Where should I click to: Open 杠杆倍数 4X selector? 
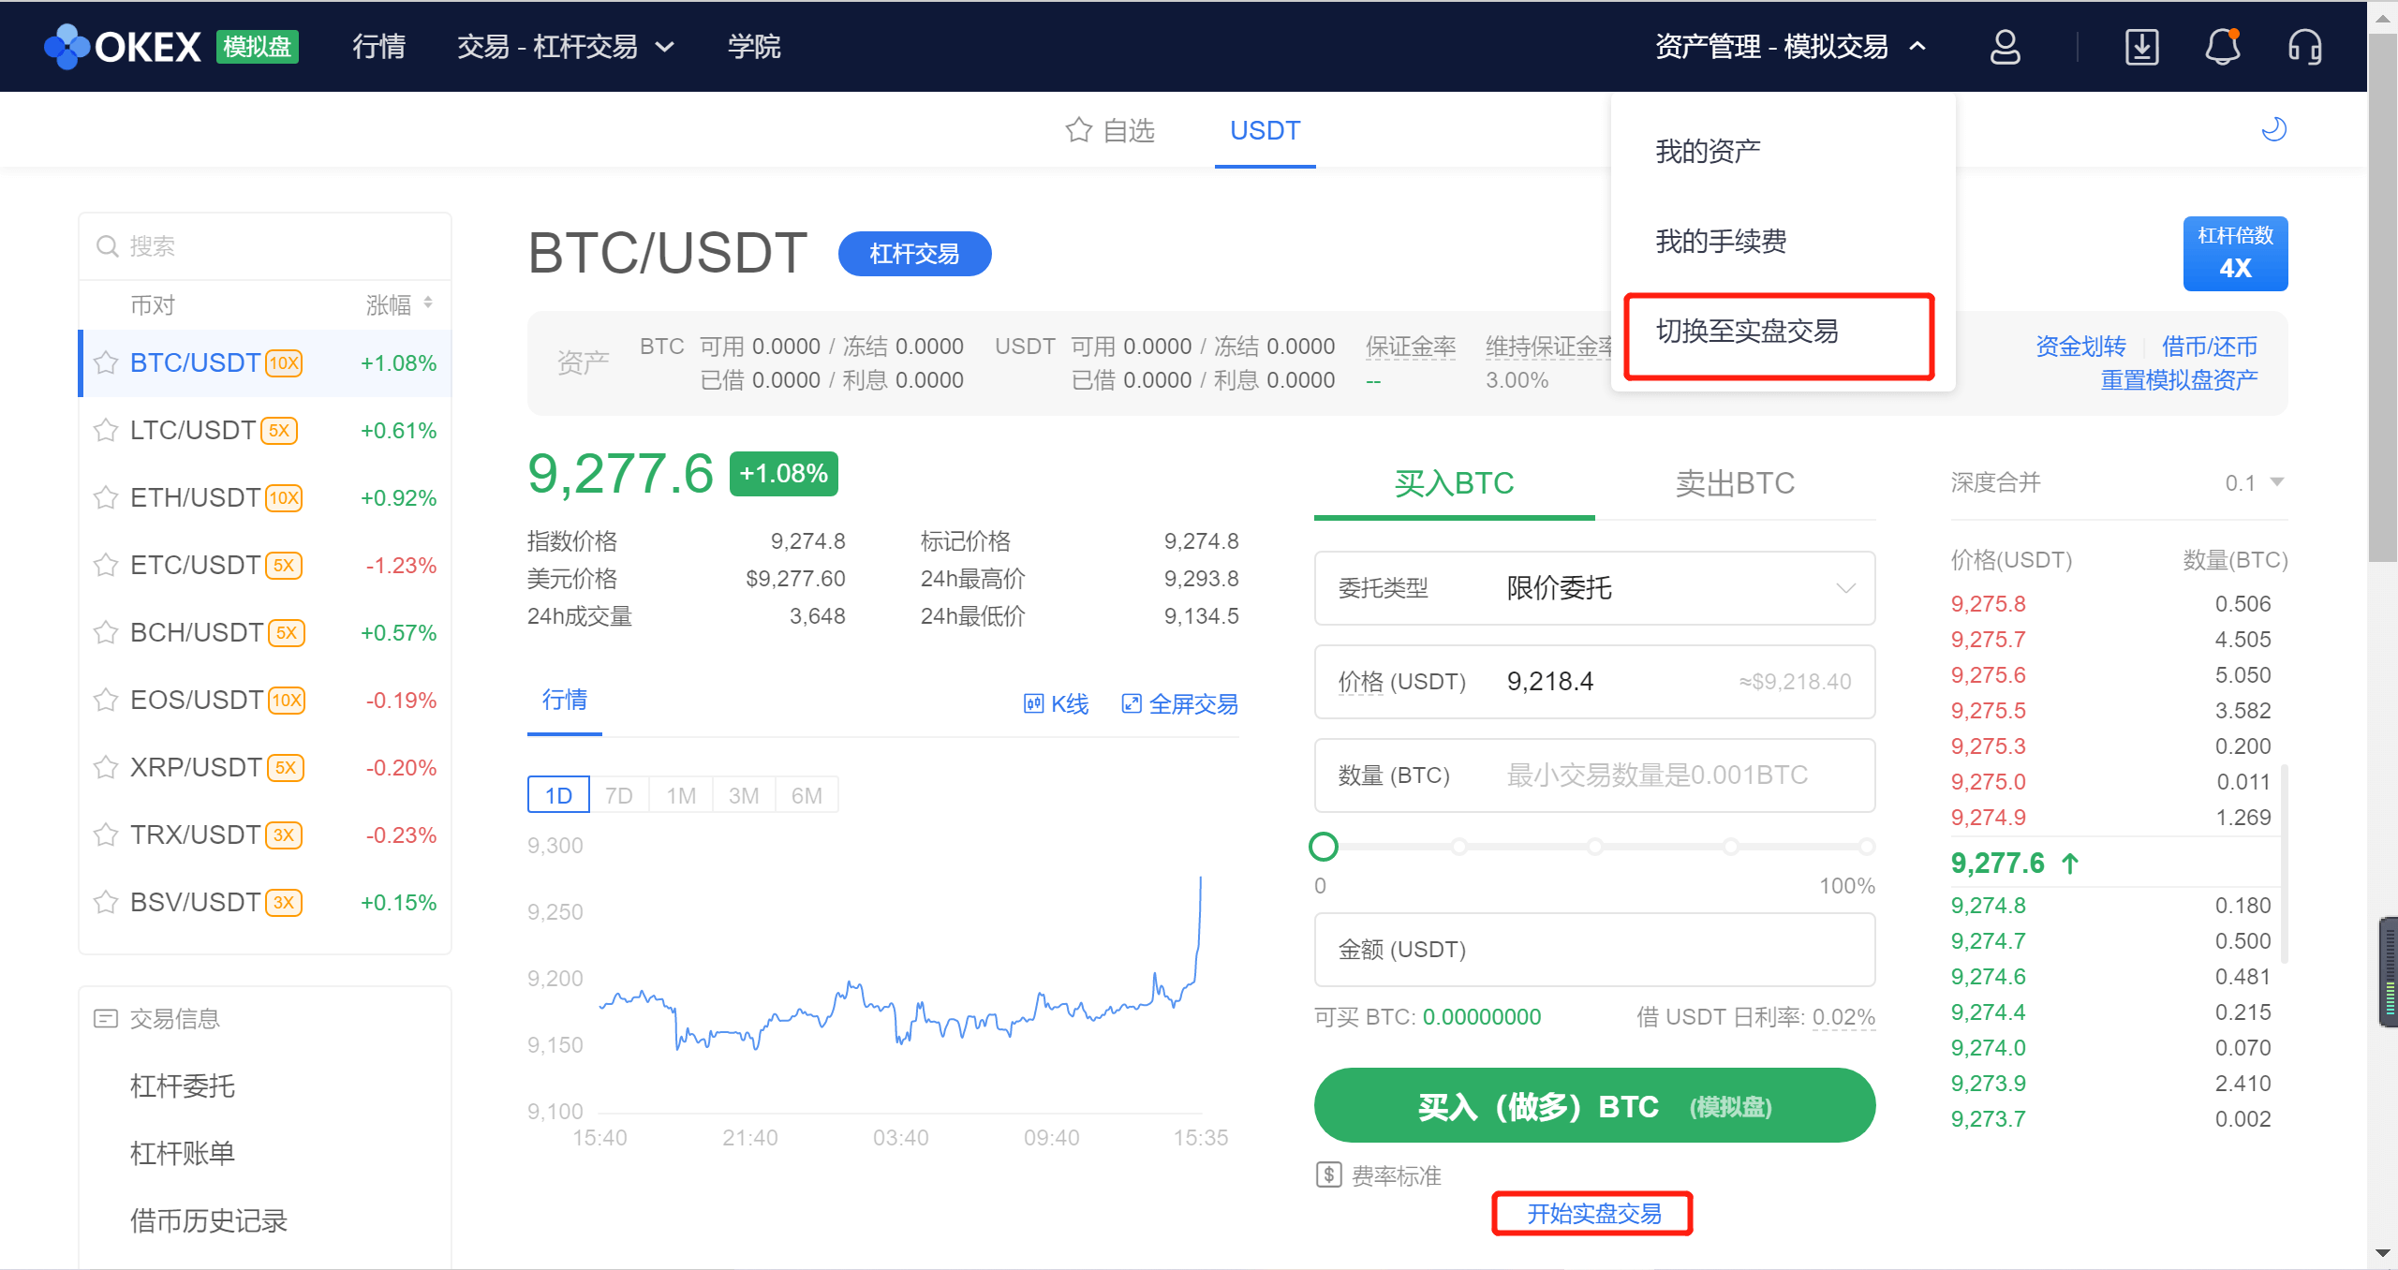click(x=2235, y=254)
